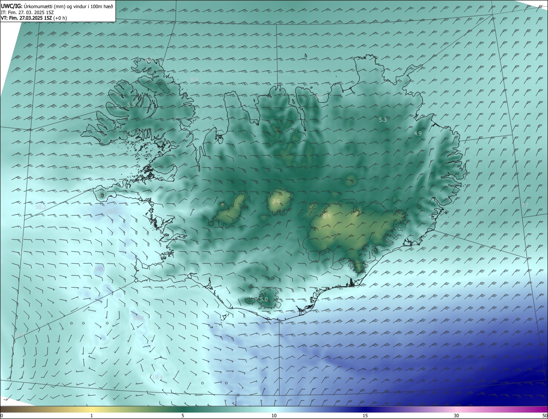Viewport: 548px width, 419px height.
Task: Click the 15 tick label on the color scale
Action: point(365,416)
